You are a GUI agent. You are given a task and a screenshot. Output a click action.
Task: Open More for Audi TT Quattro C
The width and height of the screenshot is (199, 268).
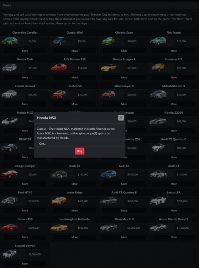(174, 157)
